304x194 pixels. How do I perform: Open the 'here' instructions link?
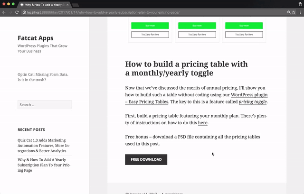click(x=203, y=123)
